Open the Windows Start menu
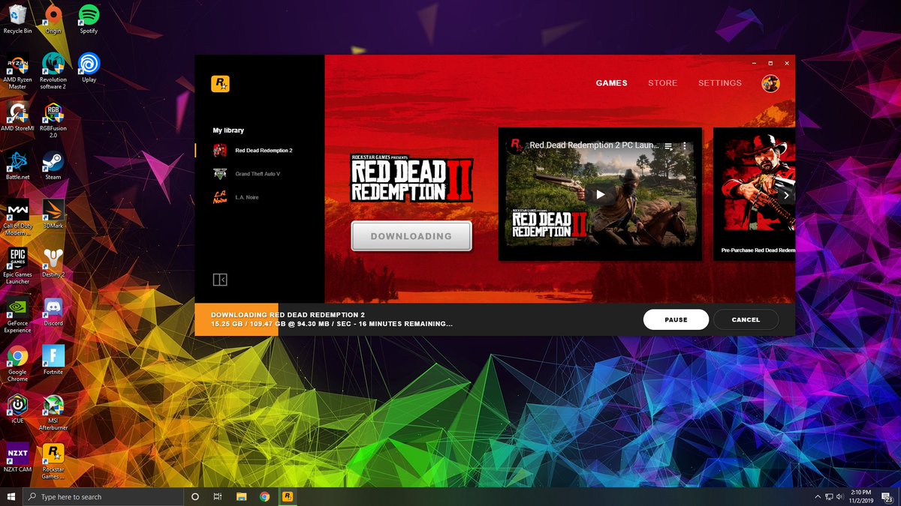The width and height of the screenshot is (901, 506). point(11,496)
